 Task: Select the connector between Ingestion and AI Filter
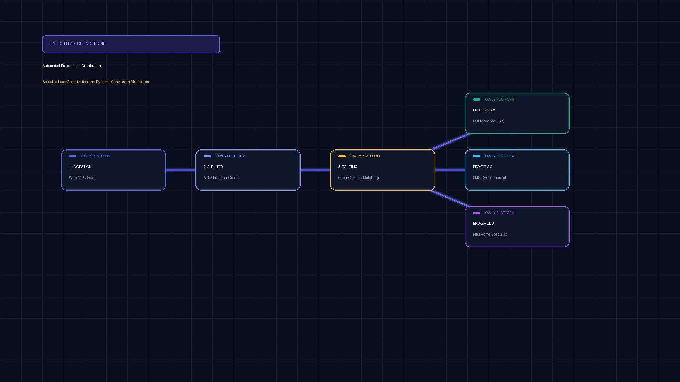[x=181, y=170]
